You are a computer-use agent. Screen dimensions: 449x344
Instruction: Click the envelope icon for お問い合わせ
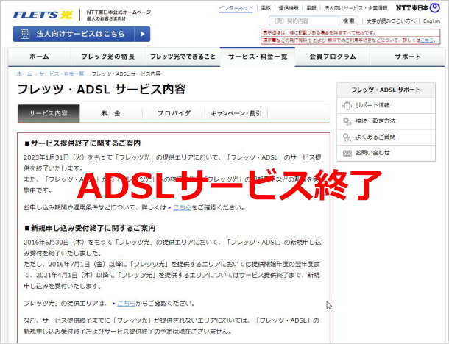tap(347, 153)
